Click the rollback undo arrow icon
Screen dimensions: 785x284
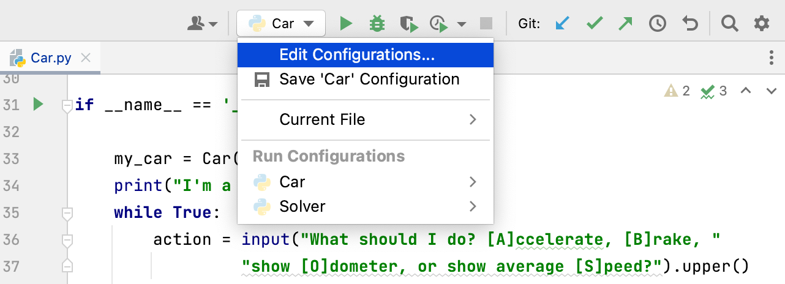coord(690,24)
